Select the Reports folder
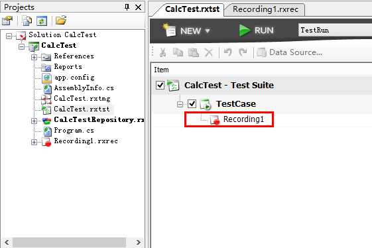Viewport: 372px width, 248px height. 68,67
